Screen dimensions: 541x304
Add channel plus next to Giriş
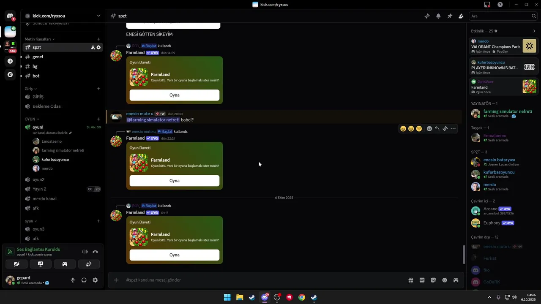98,89
